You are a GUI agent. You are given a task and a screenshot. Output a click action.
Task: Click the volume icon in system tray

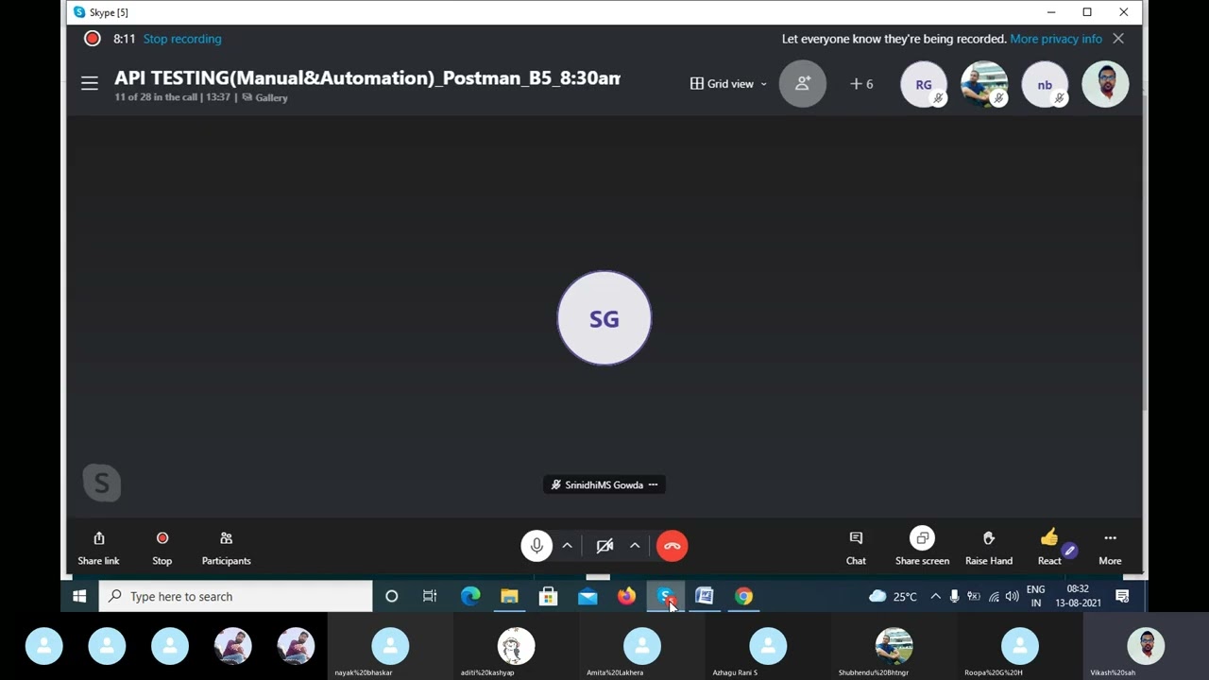[1013, 596]
